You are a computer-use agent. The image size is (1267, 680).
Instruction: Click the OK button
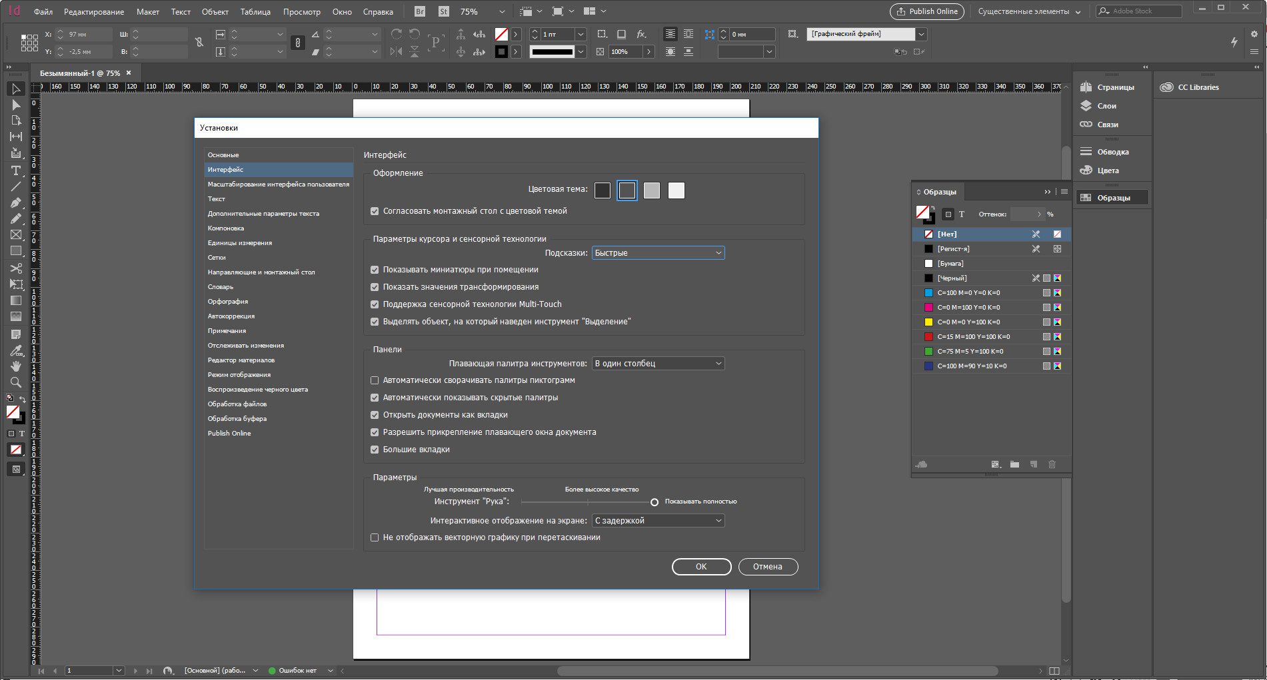tap(701, 567)
